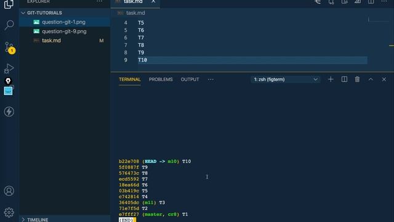
Task: Open question-git-9.png in the explorer
Action: click(x=64, y=31)
